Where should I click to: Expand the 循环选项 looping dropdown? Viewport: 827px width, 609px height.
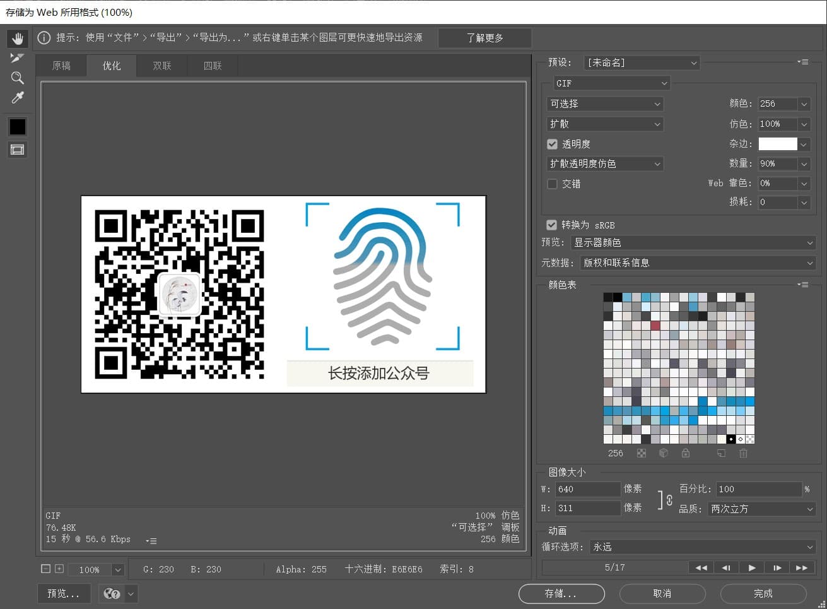coord(703,547)
